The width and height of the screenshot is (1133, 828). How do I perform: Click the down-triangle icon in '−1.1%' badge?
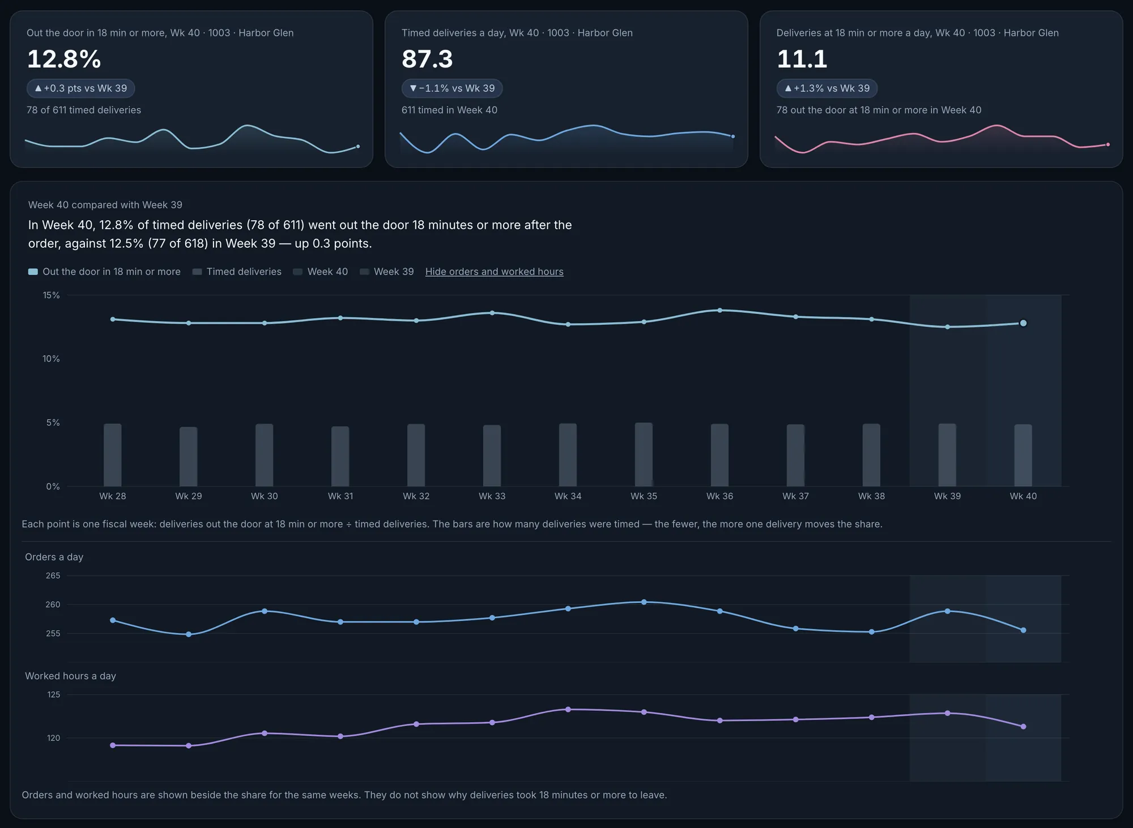point(413,88)
